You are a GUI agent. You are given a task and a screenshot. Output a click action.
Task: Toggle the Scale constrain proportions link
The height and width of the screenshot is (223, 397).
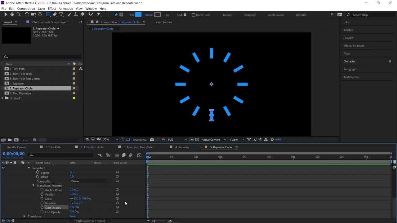[71, 199]
